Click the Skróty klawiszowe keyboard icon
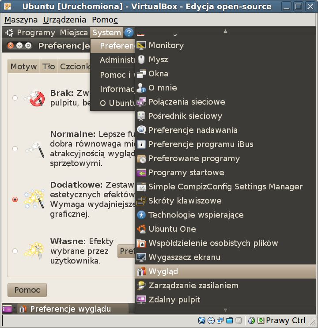Image resolution: width=318 pixels, height=328 pixels. (x=141, y=201)
